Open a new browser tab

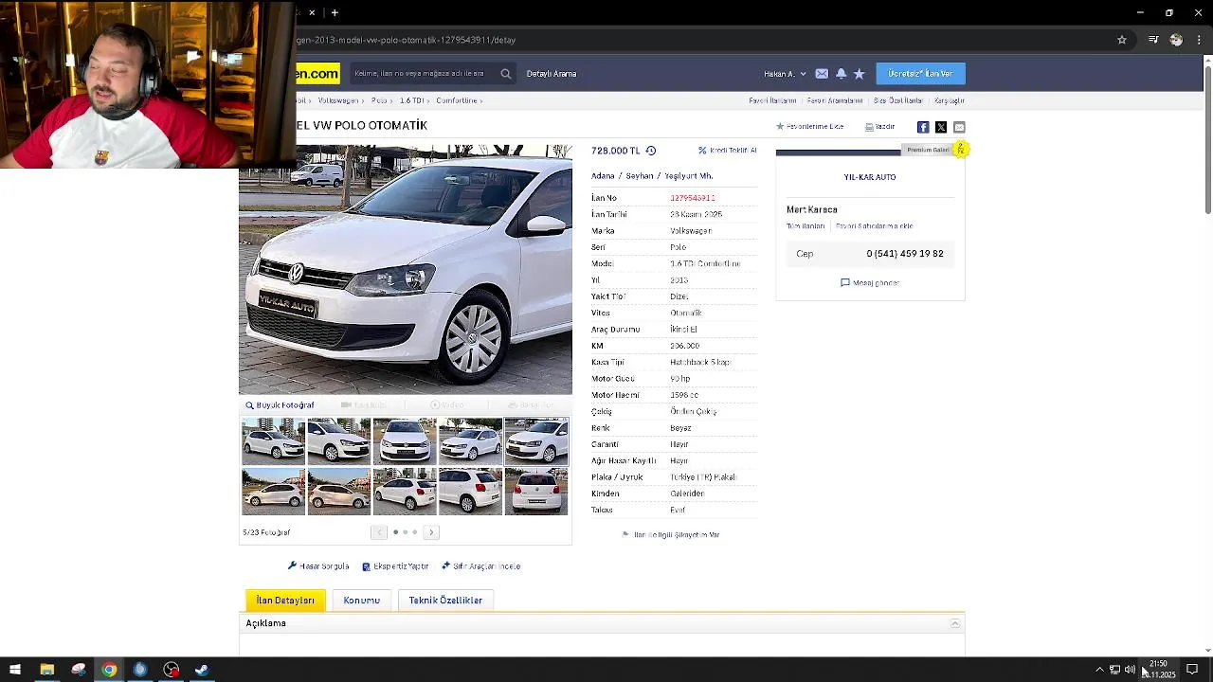335,12
